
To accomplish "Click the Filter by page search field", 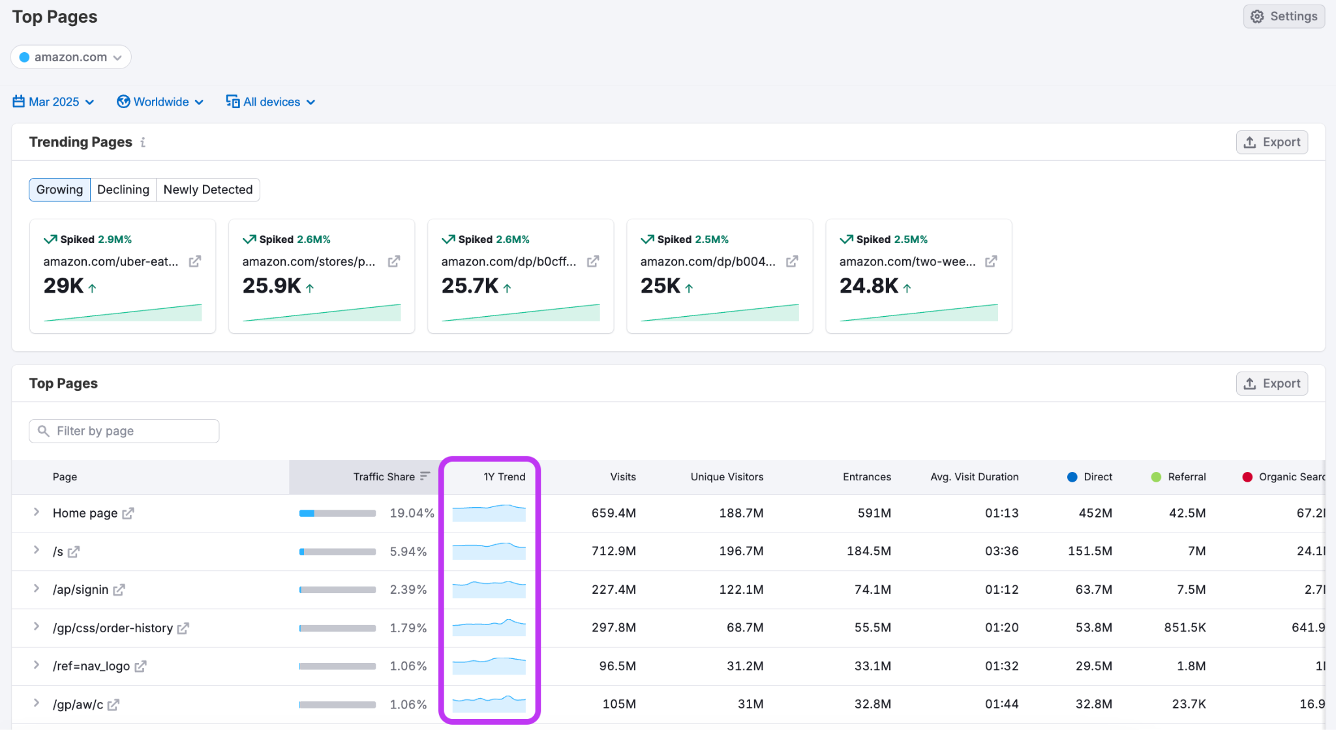I will click(x=123, y=431).
